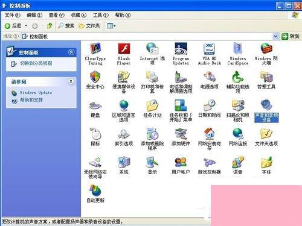Open Windows Update sidebar link

36,93
